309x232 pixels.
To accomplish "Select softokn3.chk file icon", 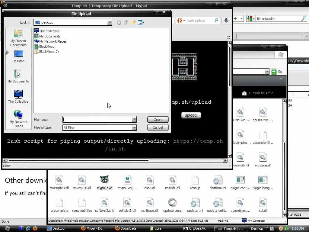I will point(104,205).
